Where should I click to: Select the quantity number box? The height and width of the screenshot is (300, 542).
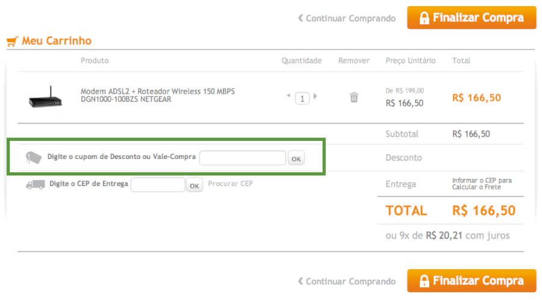click(302, 98)
